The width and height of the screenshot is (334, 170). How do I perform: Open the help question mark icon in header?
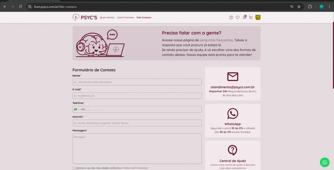pos(231,18)
